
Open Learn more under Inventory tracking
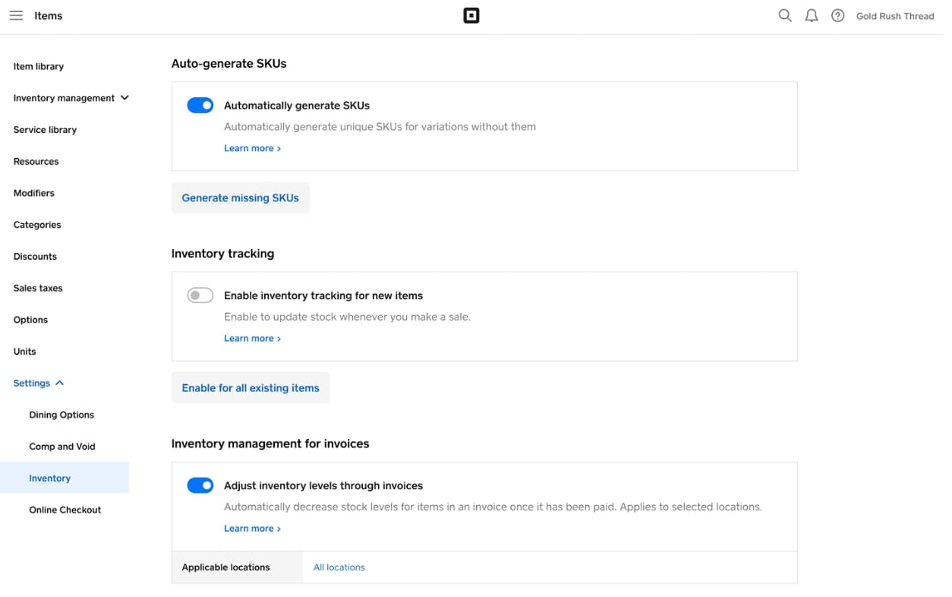pos(252,339)
